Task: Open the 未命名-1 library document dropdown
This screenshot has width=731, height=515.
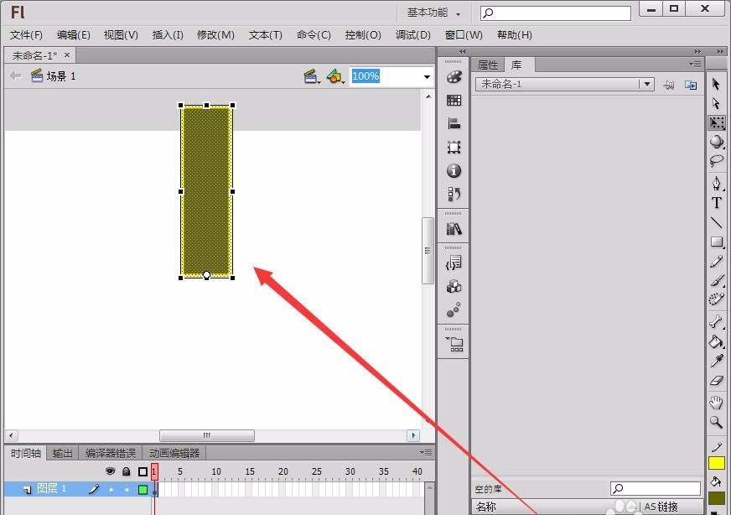Action: 646,84
